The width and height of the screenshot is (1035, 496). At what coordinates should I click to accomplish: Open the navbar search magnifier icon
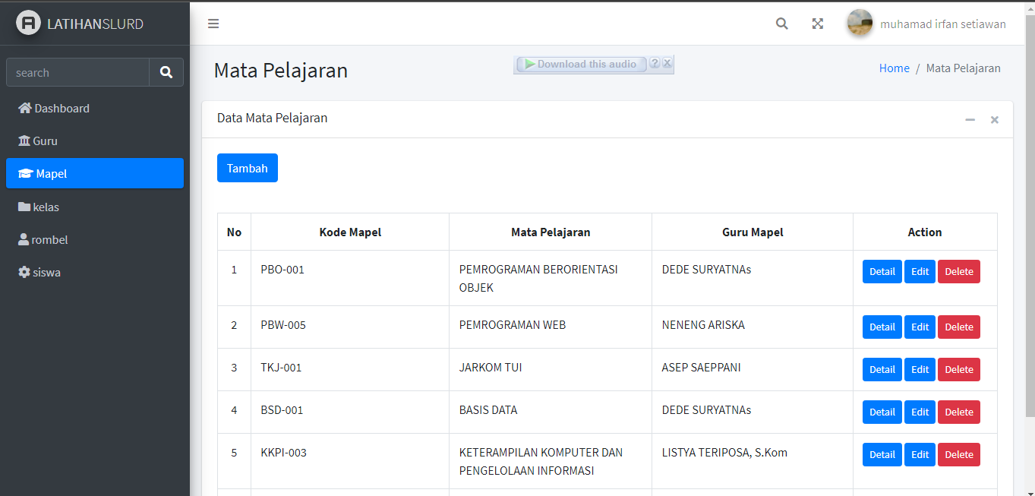point(781,24)
